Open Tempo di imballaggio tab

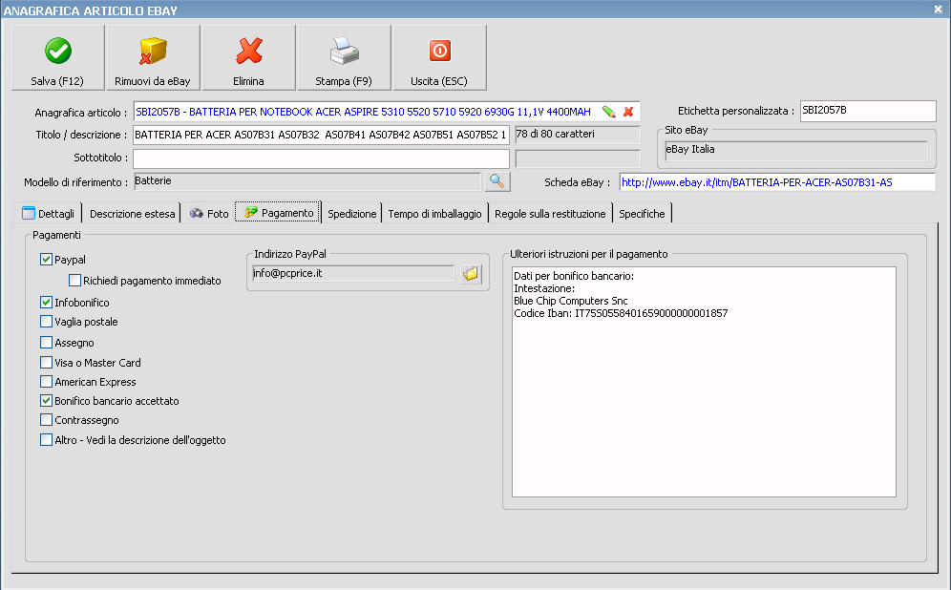[x=434, y=214]
